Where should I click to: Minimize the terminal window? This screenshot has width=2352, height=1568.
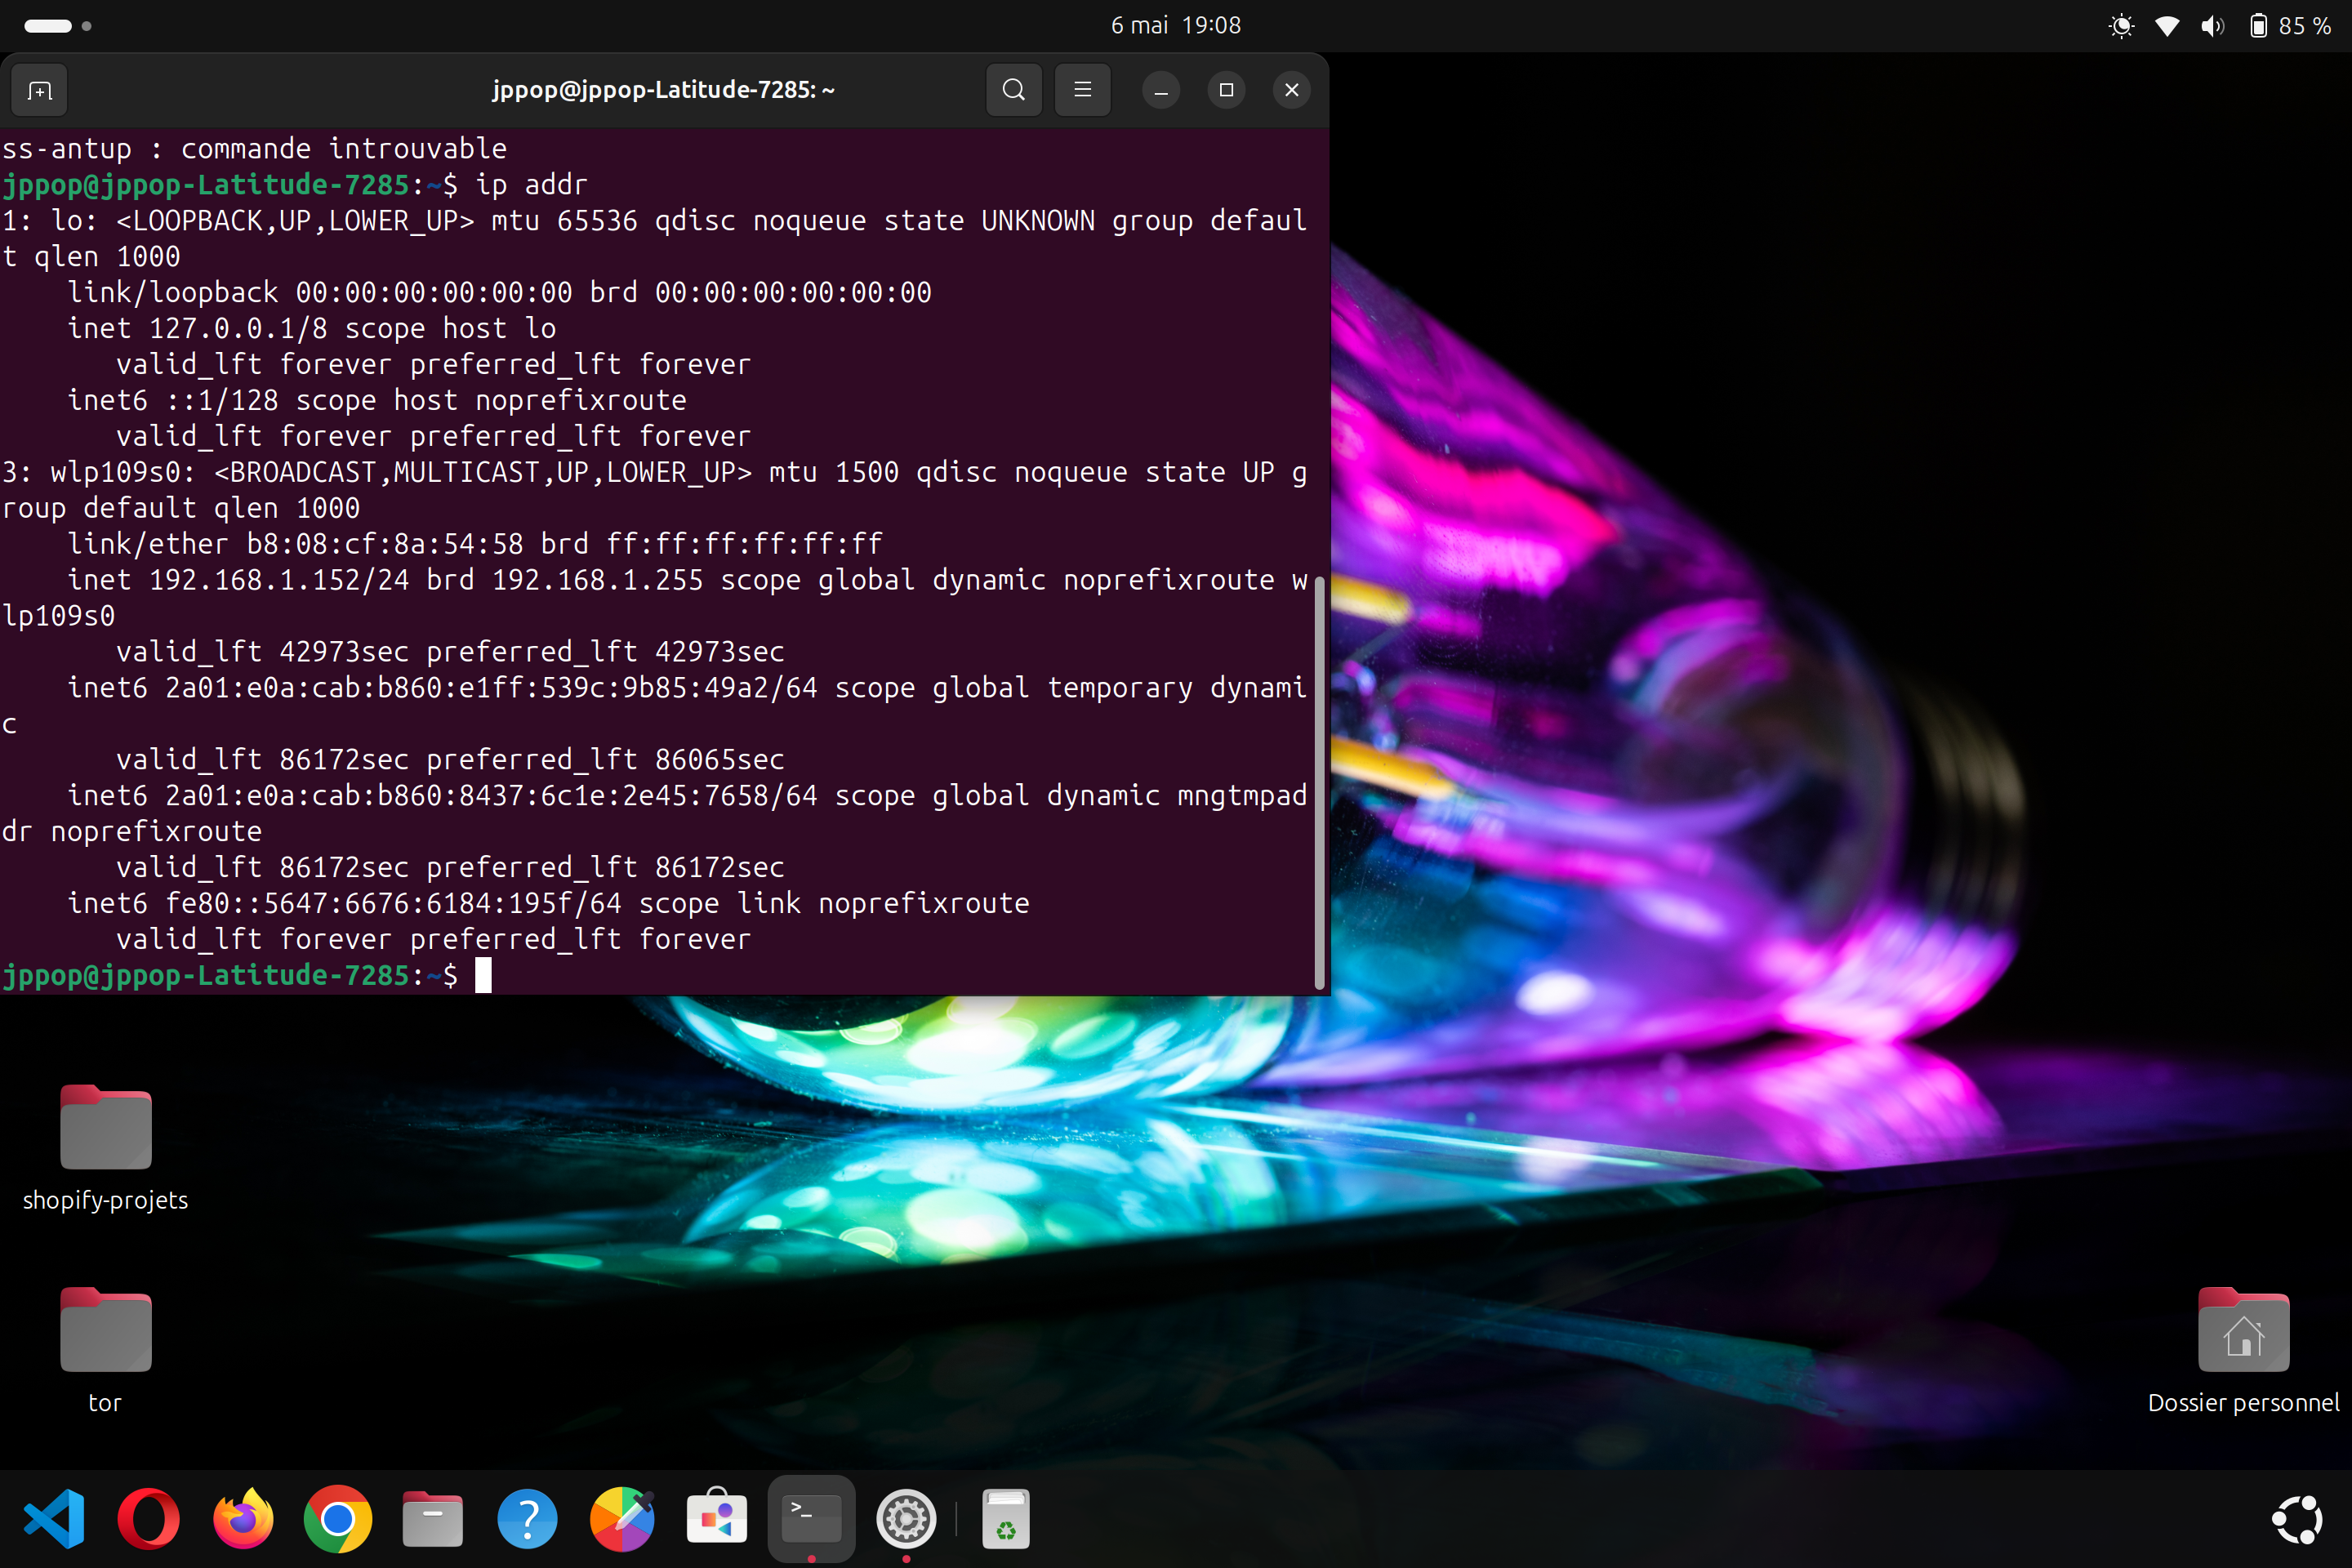1161,90
